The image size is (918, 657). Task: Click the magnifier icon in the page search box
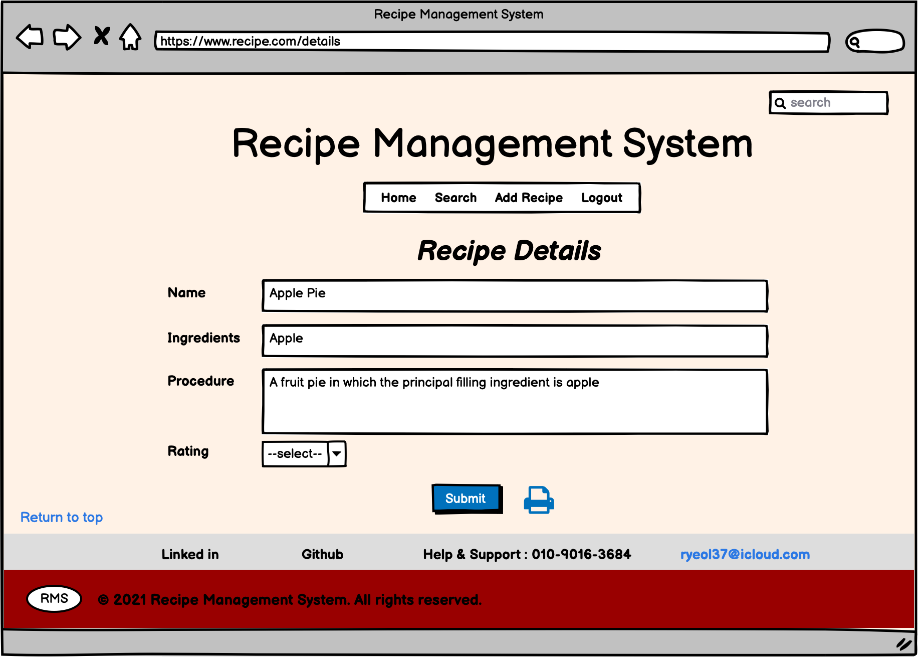[x=781, y=103]
